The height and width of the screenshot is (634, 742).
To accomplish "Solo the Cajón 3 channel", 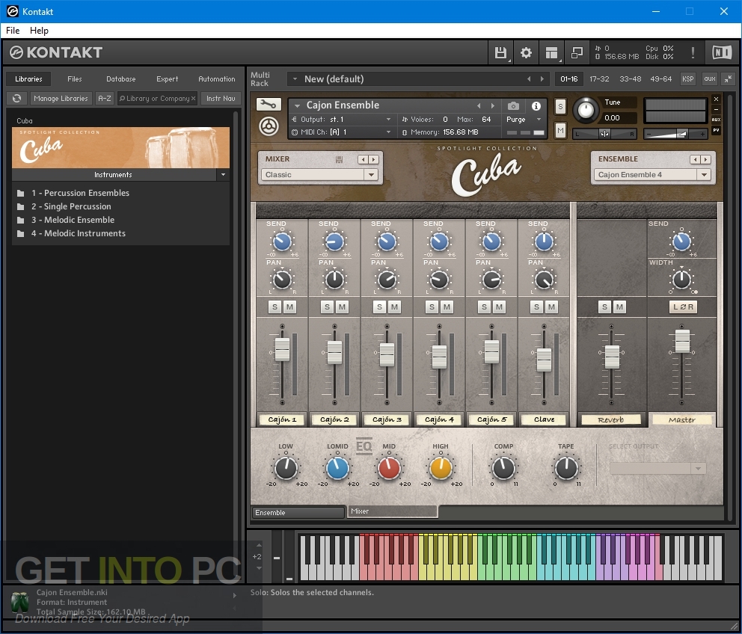I will pyautogui.click(x=379, y=307).
